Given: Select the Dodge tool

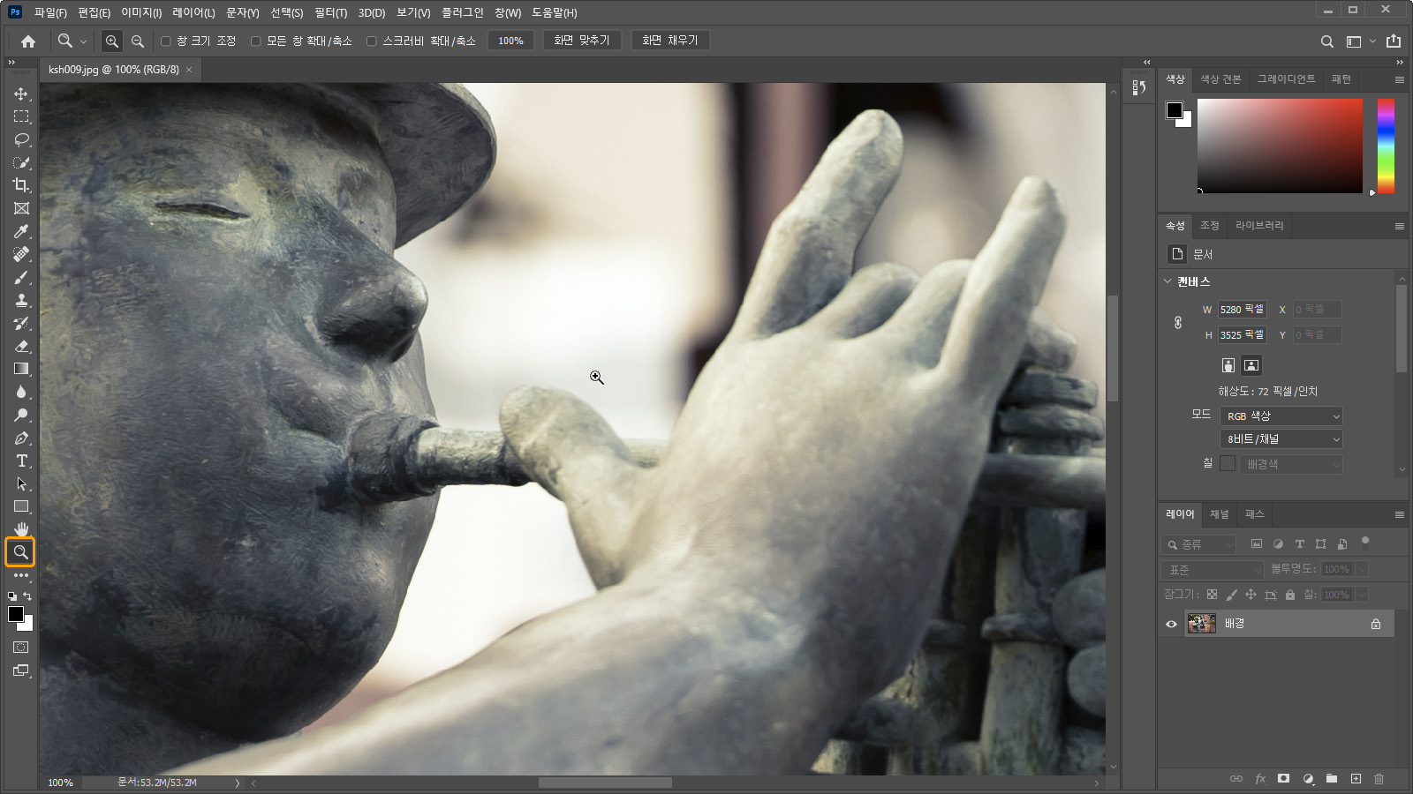Looking at the screenshot, I should (21, 415).
